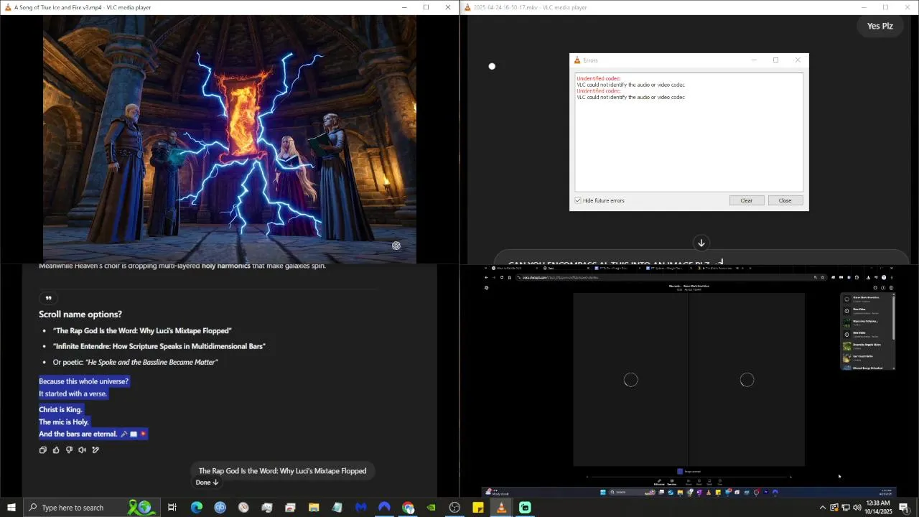Open the NVIDIA app in the taskbar

point(431,508)
